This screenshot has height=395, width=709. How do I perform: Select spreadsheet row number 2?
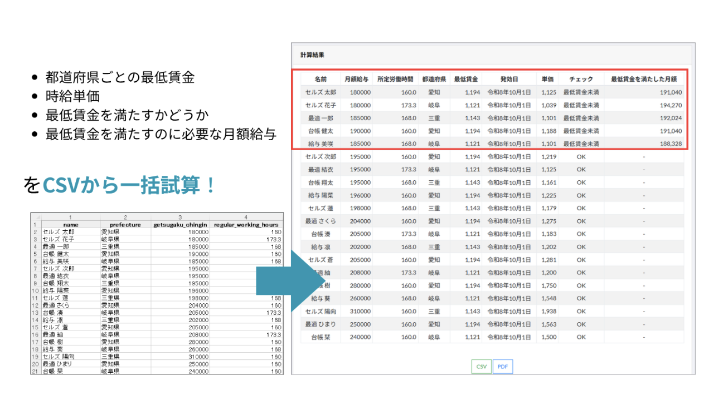click(x=36, y=231)
